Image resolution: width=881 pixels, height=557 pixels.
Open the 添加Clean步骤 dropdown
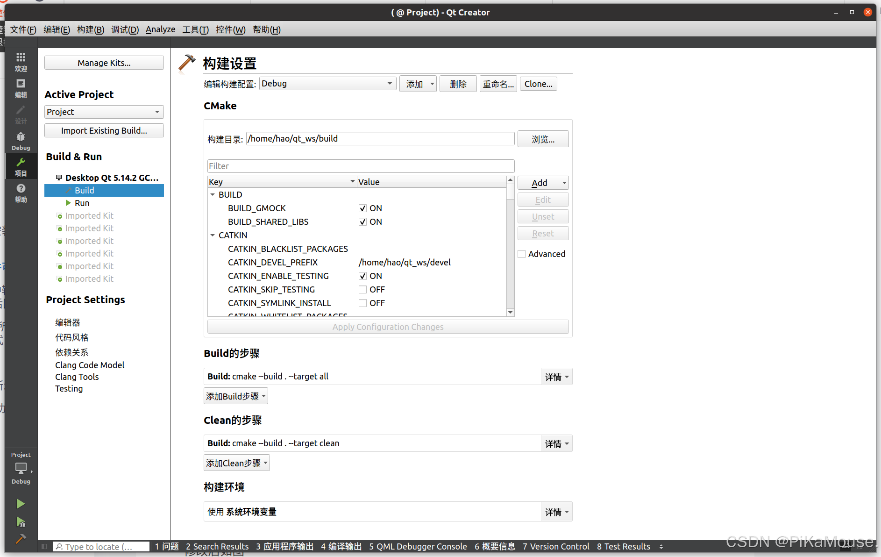pyautogui.click(x=237, y=463)
